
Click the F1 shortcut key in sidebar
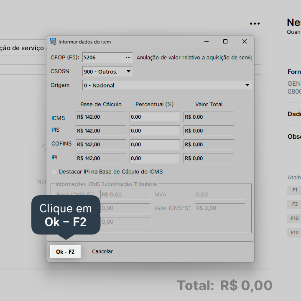[295, 190]
